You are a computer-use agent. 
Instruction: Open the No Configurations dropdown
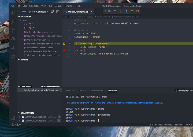pos(40,12)
